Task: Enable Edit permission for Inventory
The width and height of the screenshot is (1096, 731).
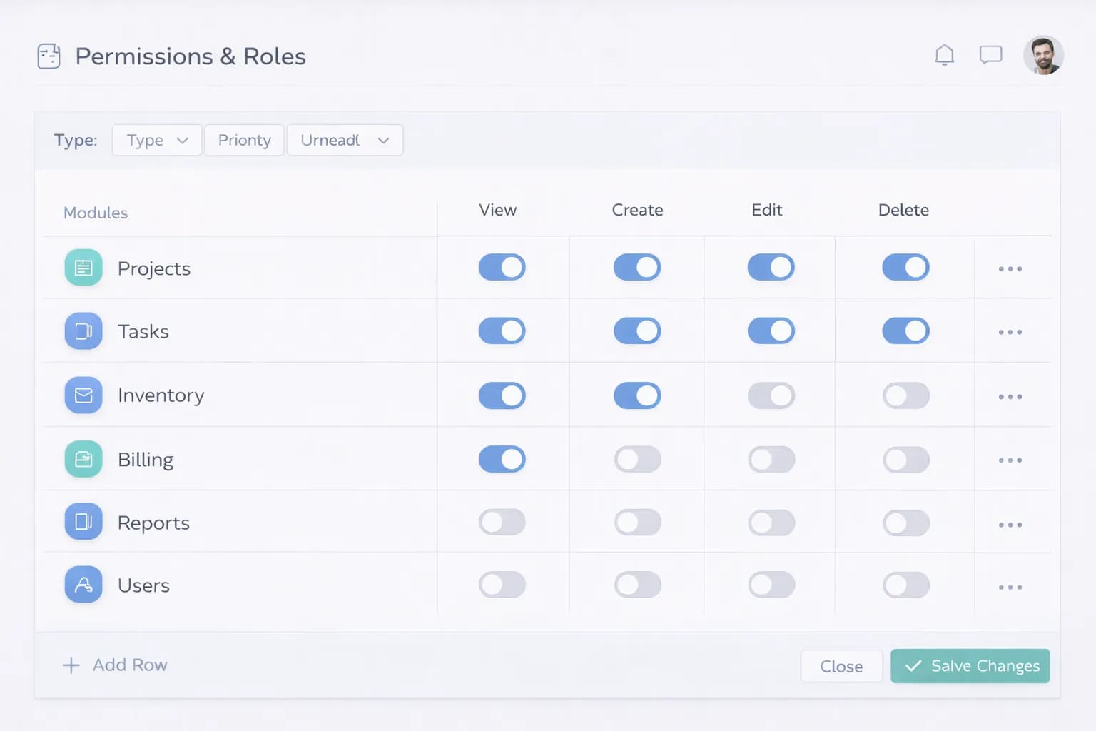Action: click(771, 395)
